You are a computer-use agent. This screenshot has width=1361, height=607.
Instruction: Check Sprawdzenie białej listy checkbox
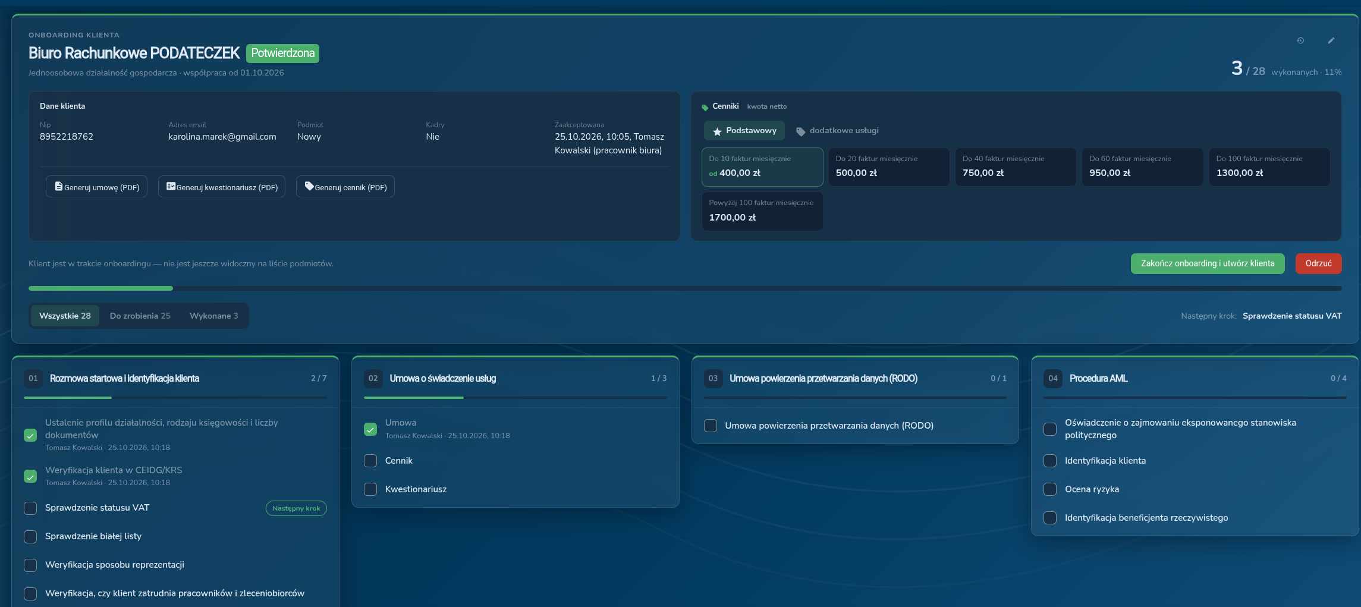30,536
